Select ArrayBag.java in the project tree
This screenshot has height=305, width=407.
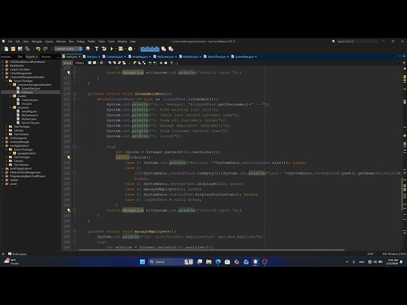[27, 111]
